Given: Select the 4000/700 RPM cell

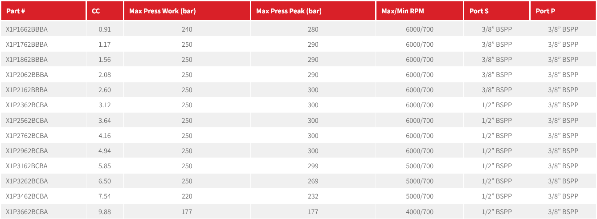Looking at the screenshot, I should (x=420, y=211).
